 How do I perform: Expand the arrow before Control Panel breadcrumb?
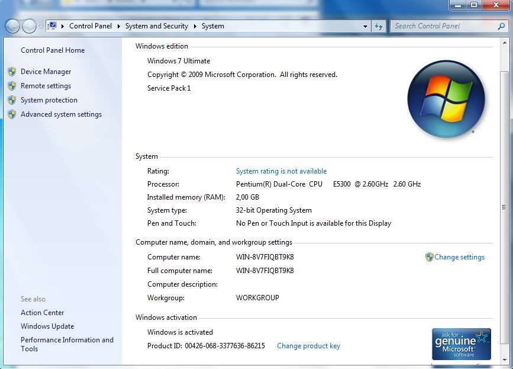(63, 26)
